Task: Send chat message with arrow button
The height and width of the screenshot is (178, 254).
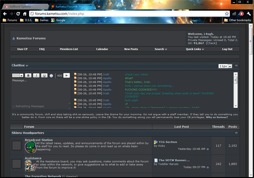Action: click(67, 75)
